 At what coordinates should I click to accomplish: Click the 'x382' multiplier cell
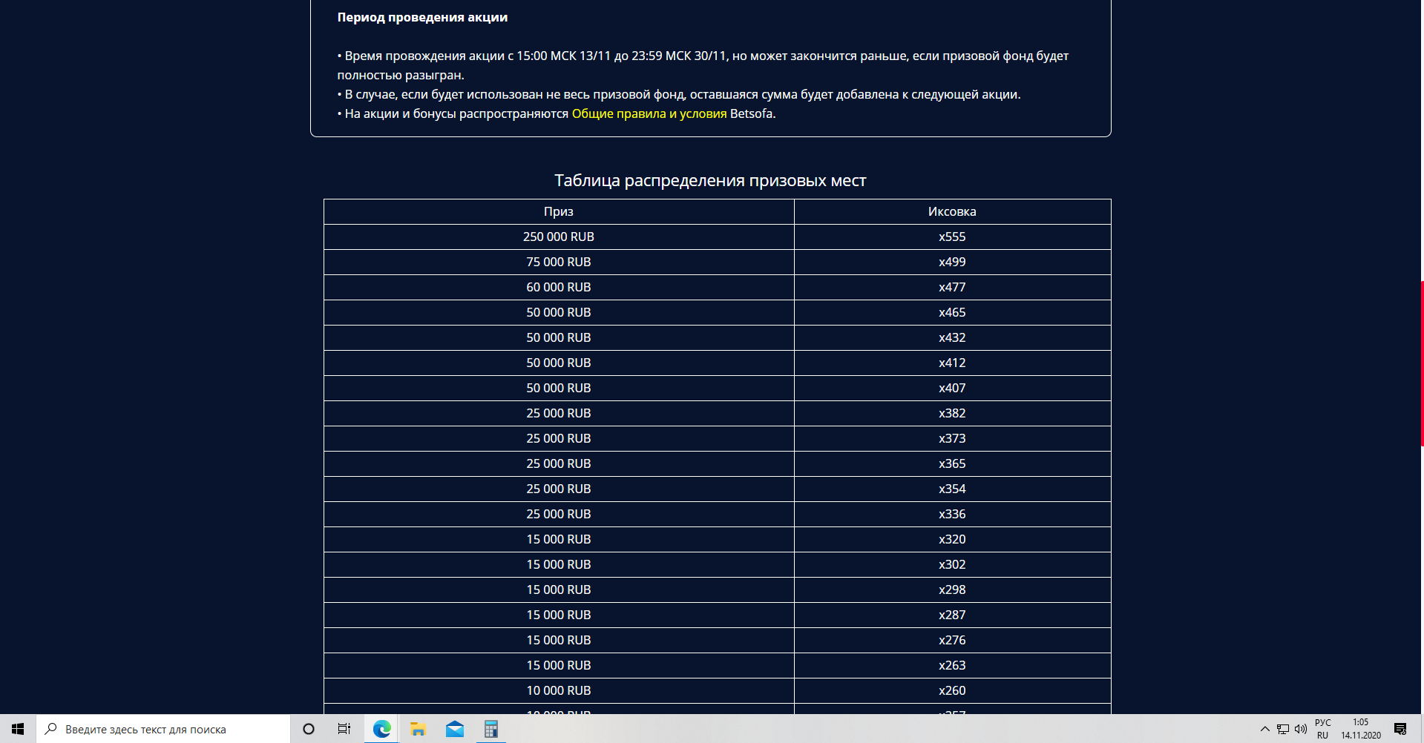[952, 413]
